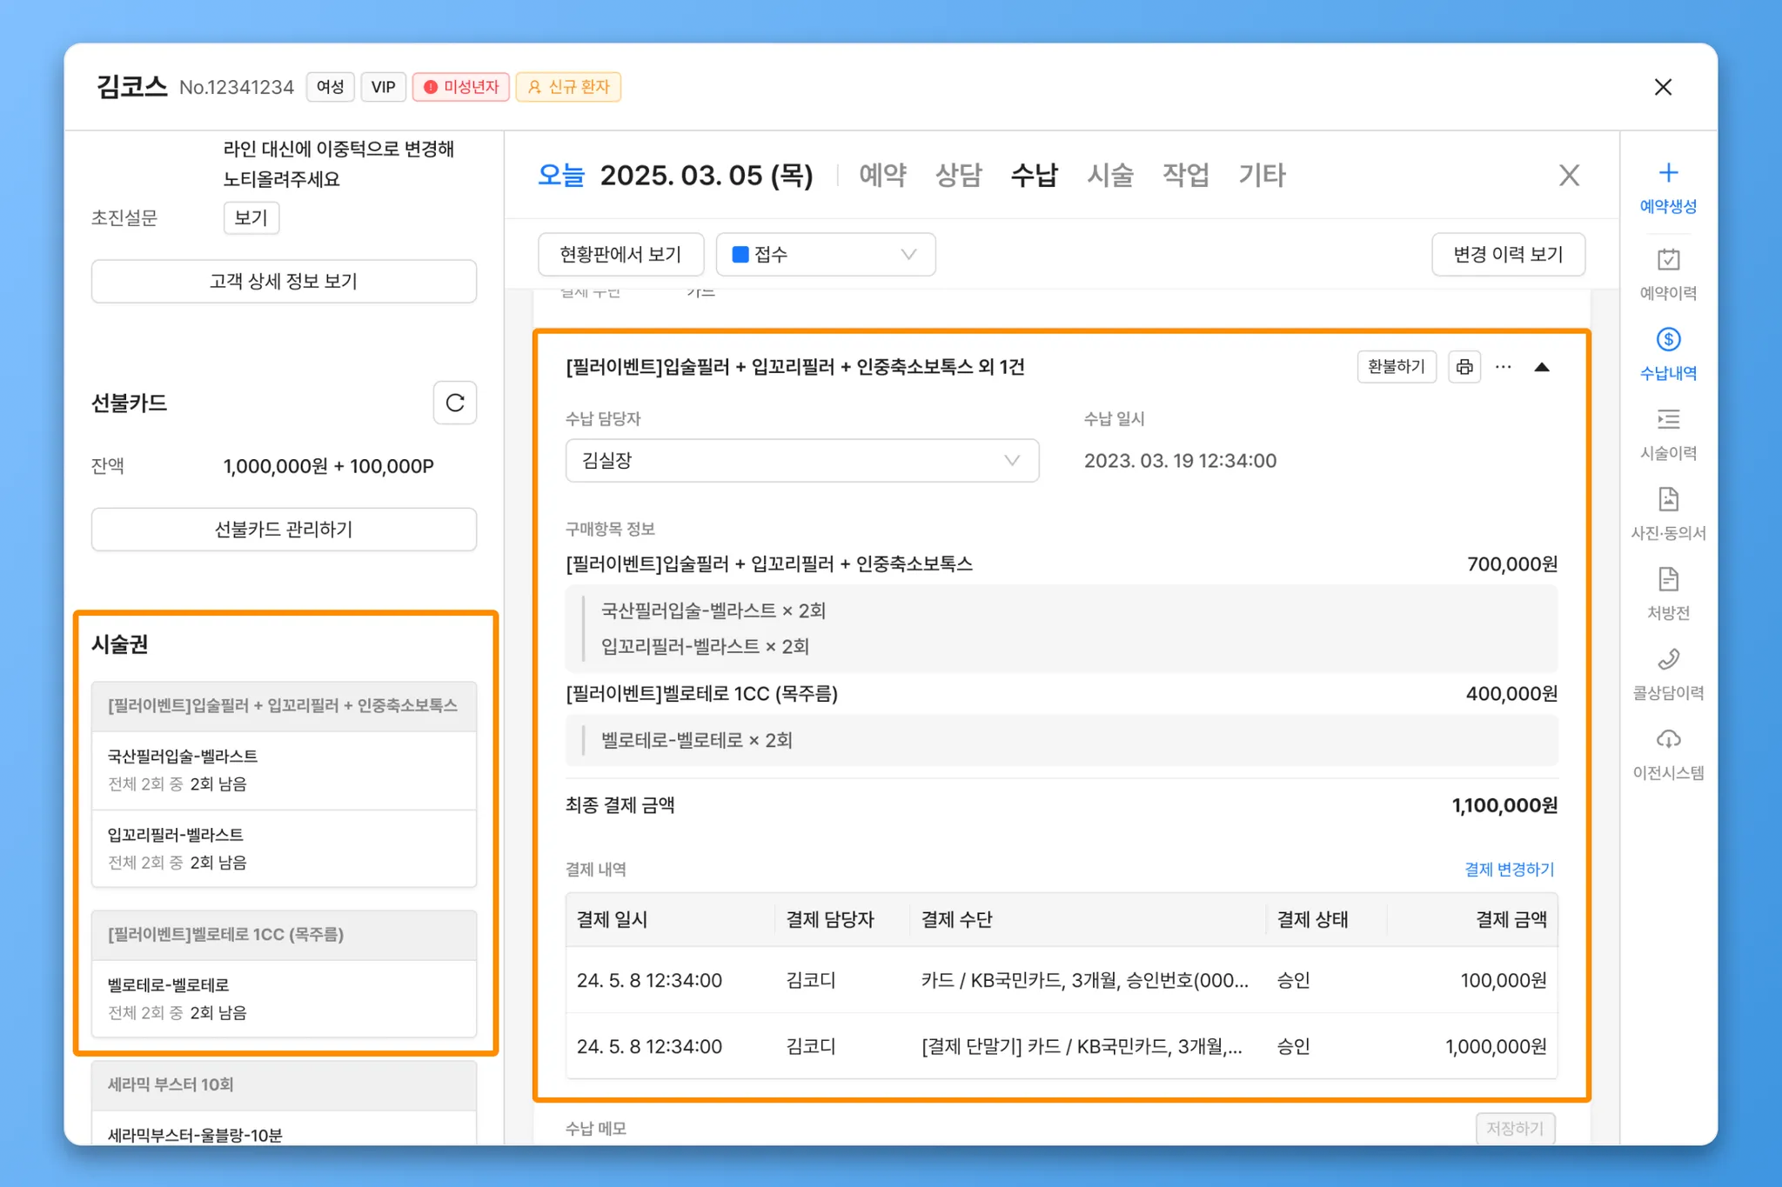The height and width of the screenshot is (1187, 1782).
Task: Open 사진·동의서 icon
Action: pyautogui.click(x=1667, y=500)
